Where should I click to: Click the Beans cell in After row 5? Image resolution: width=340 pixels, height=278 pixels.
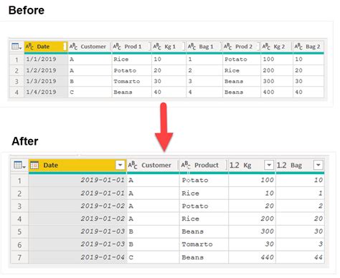point(204,231)
